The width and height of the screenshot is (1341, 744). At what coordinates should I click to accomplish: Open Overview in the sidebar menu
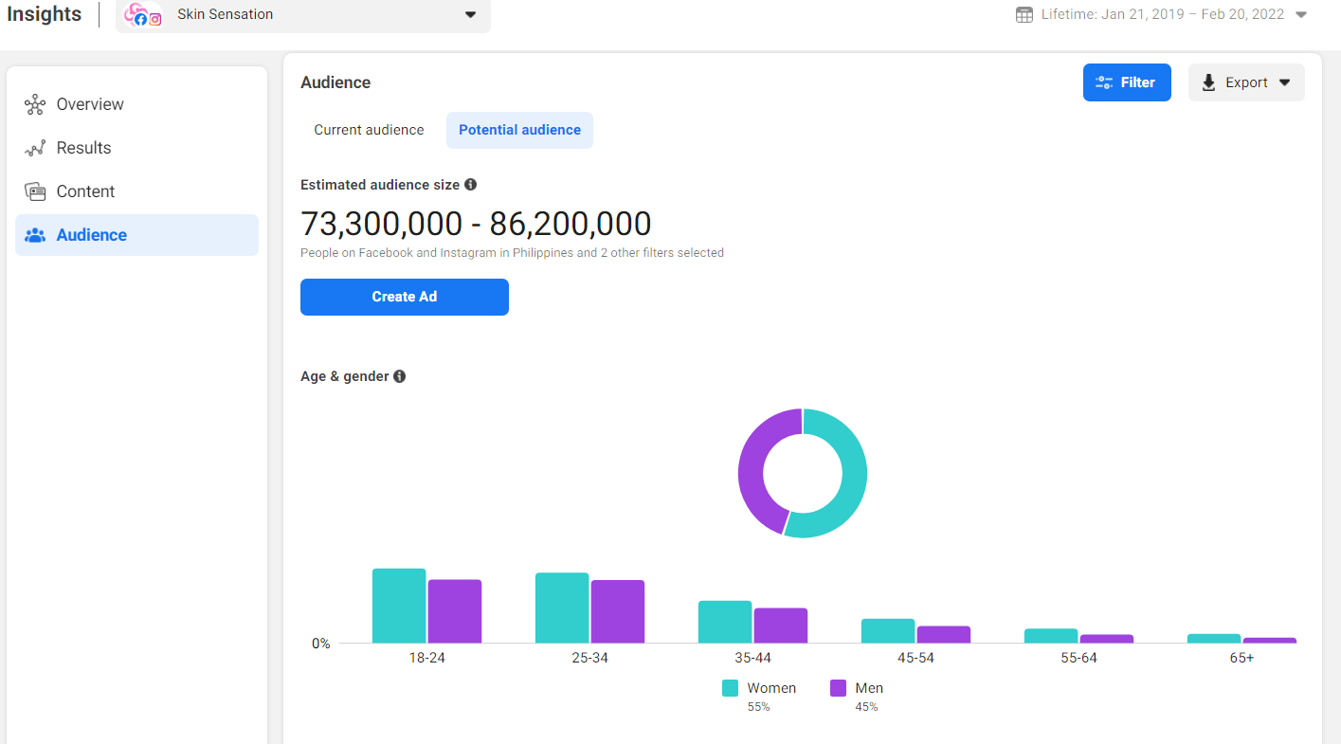coord(136,104)
